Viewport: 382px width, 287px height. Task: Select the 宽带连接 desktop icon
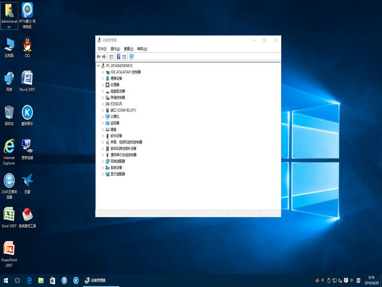tap(27, 149)
